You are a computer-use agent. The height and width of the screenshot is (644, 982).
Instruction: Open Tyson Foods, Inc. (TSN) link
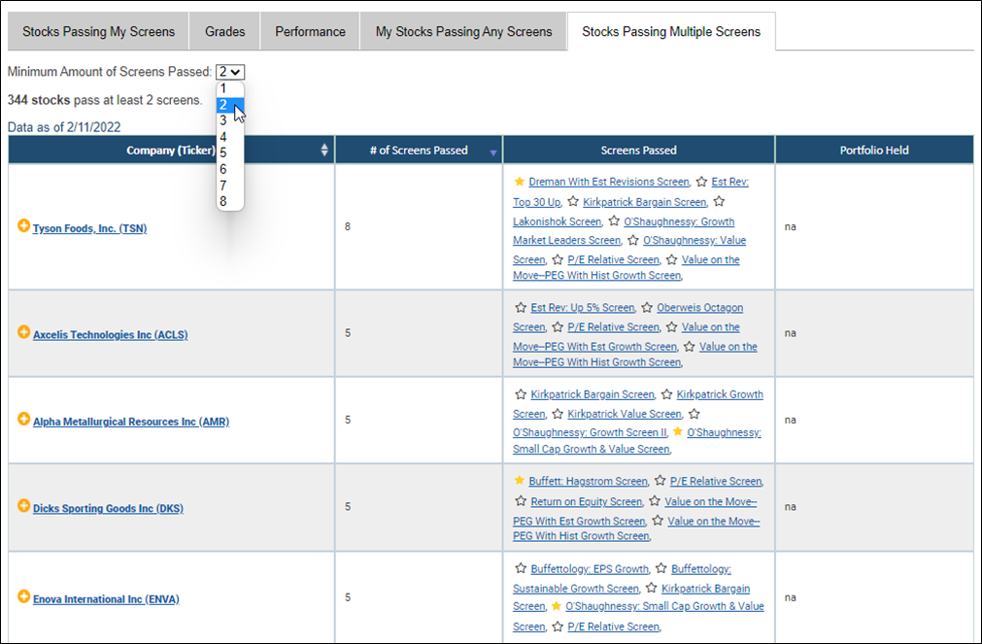point(89,229)
